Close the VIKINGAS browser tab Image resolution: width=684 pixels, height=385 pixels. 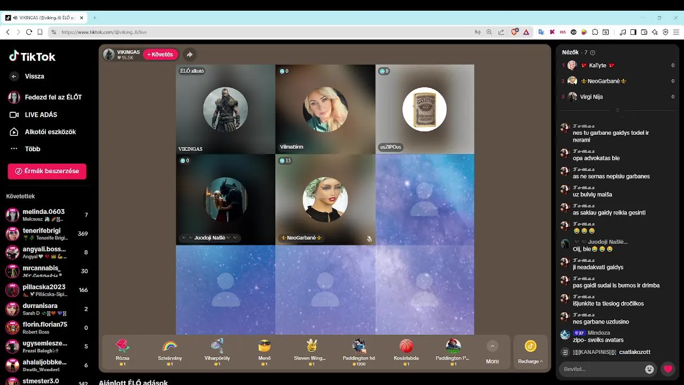[x=82, y=18]
